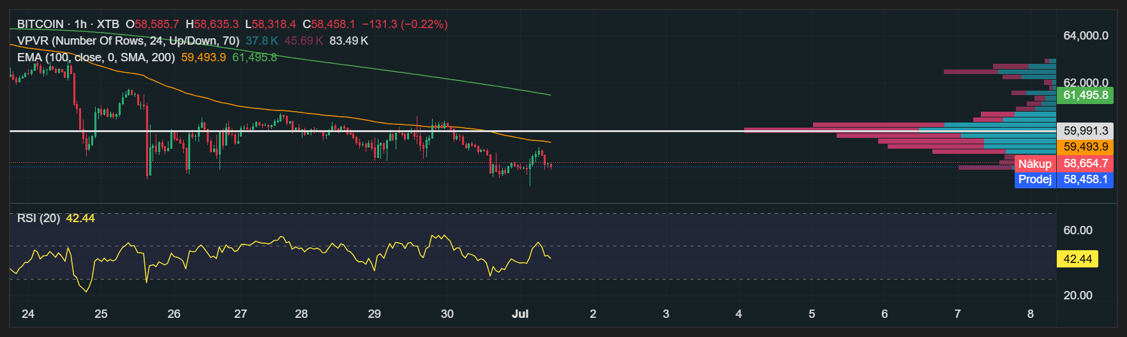Click the 20.00 level on RSI scale
Viewport: 1127px width, 337px height.
pyautogui.click(x=1078, y=296)
